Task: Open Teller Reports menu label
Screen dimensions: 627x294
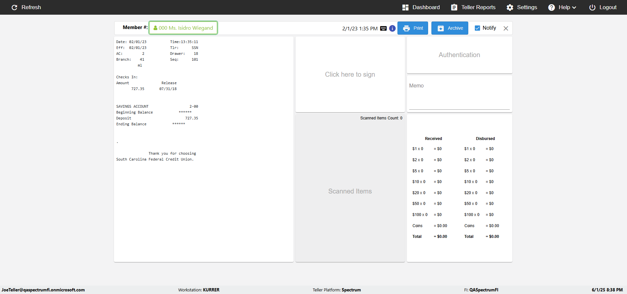Action: click(478, 7)
